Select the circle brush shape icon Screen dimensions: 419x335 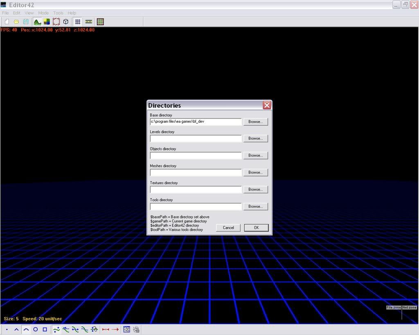(x=36, y=329)
